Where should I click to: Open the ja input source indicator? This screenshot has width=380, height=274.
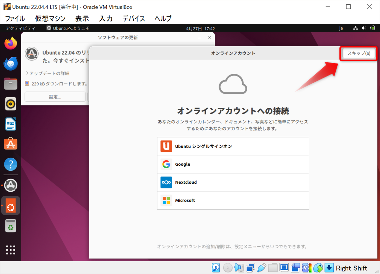341,28
